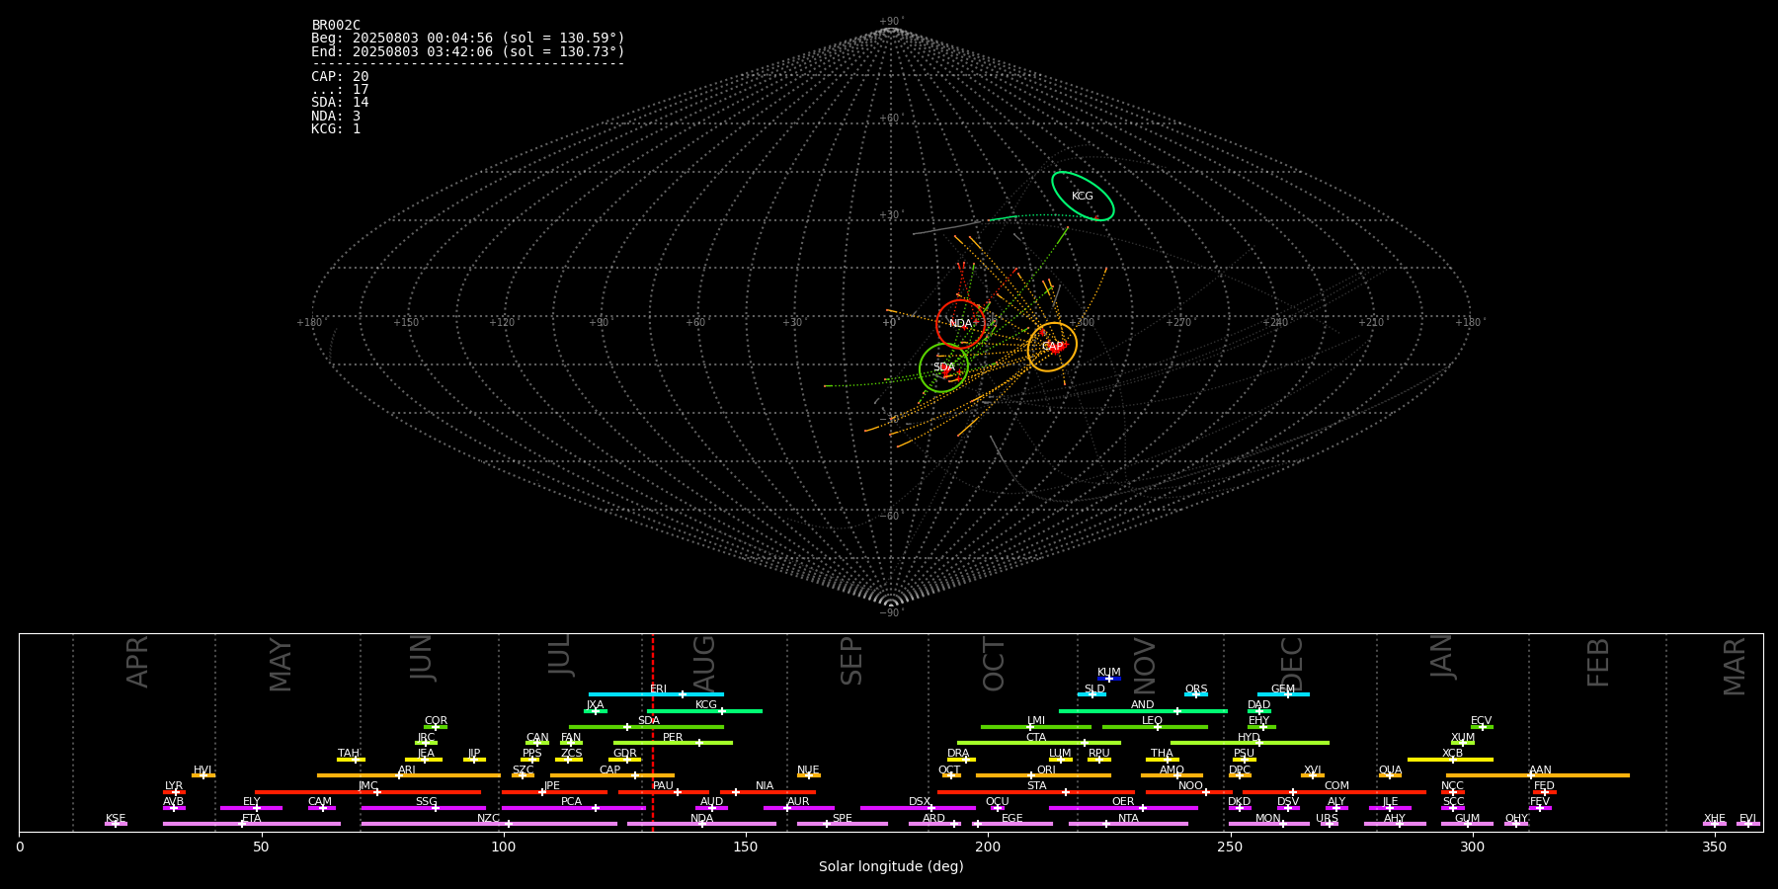Screen dimensions: 1778x889
Task: Click the KCG radiant ellipse on the sky map
Action: tap(1083, 196)
